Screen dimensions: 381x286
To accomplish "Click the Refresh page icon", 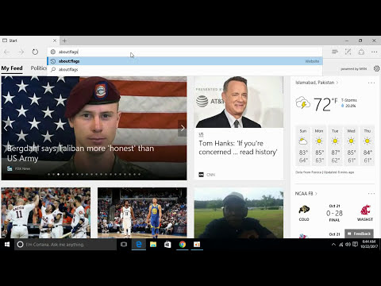I will pyautogui.click(x=35, y=52).
